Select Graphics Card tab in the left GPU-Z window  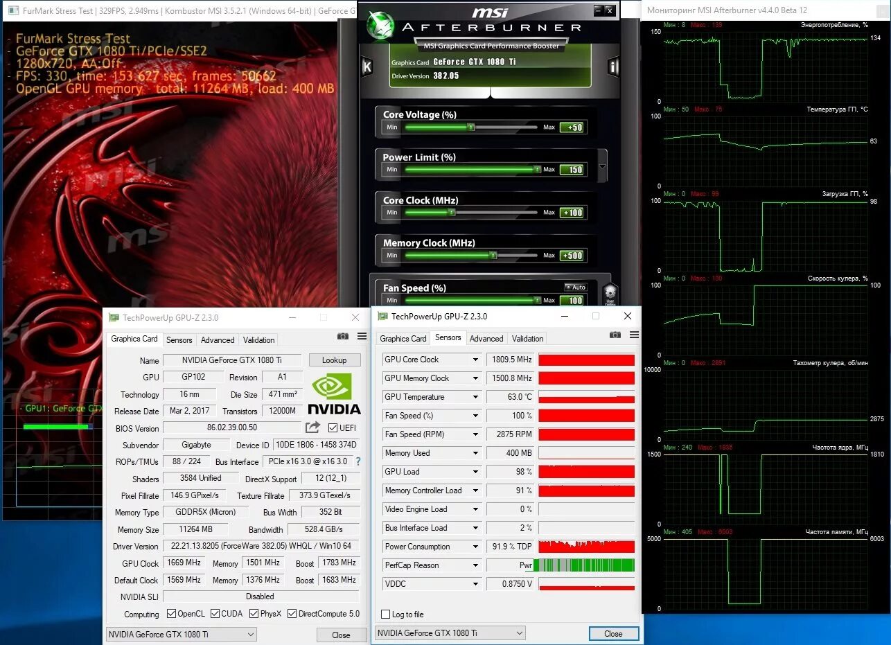pos(134,339)
